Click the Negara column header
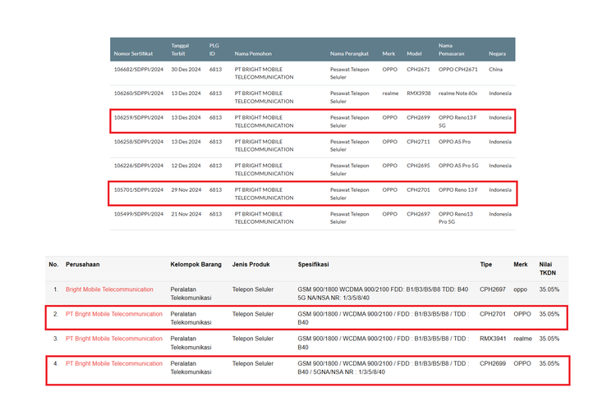The height and width of the screenshot is (410, 616). [499, 54]
